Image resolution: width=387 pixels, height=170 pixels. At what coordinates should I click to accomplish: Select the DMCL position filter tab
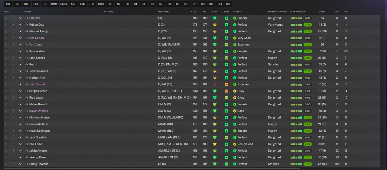pyautogui.click(x=64, y=4)
